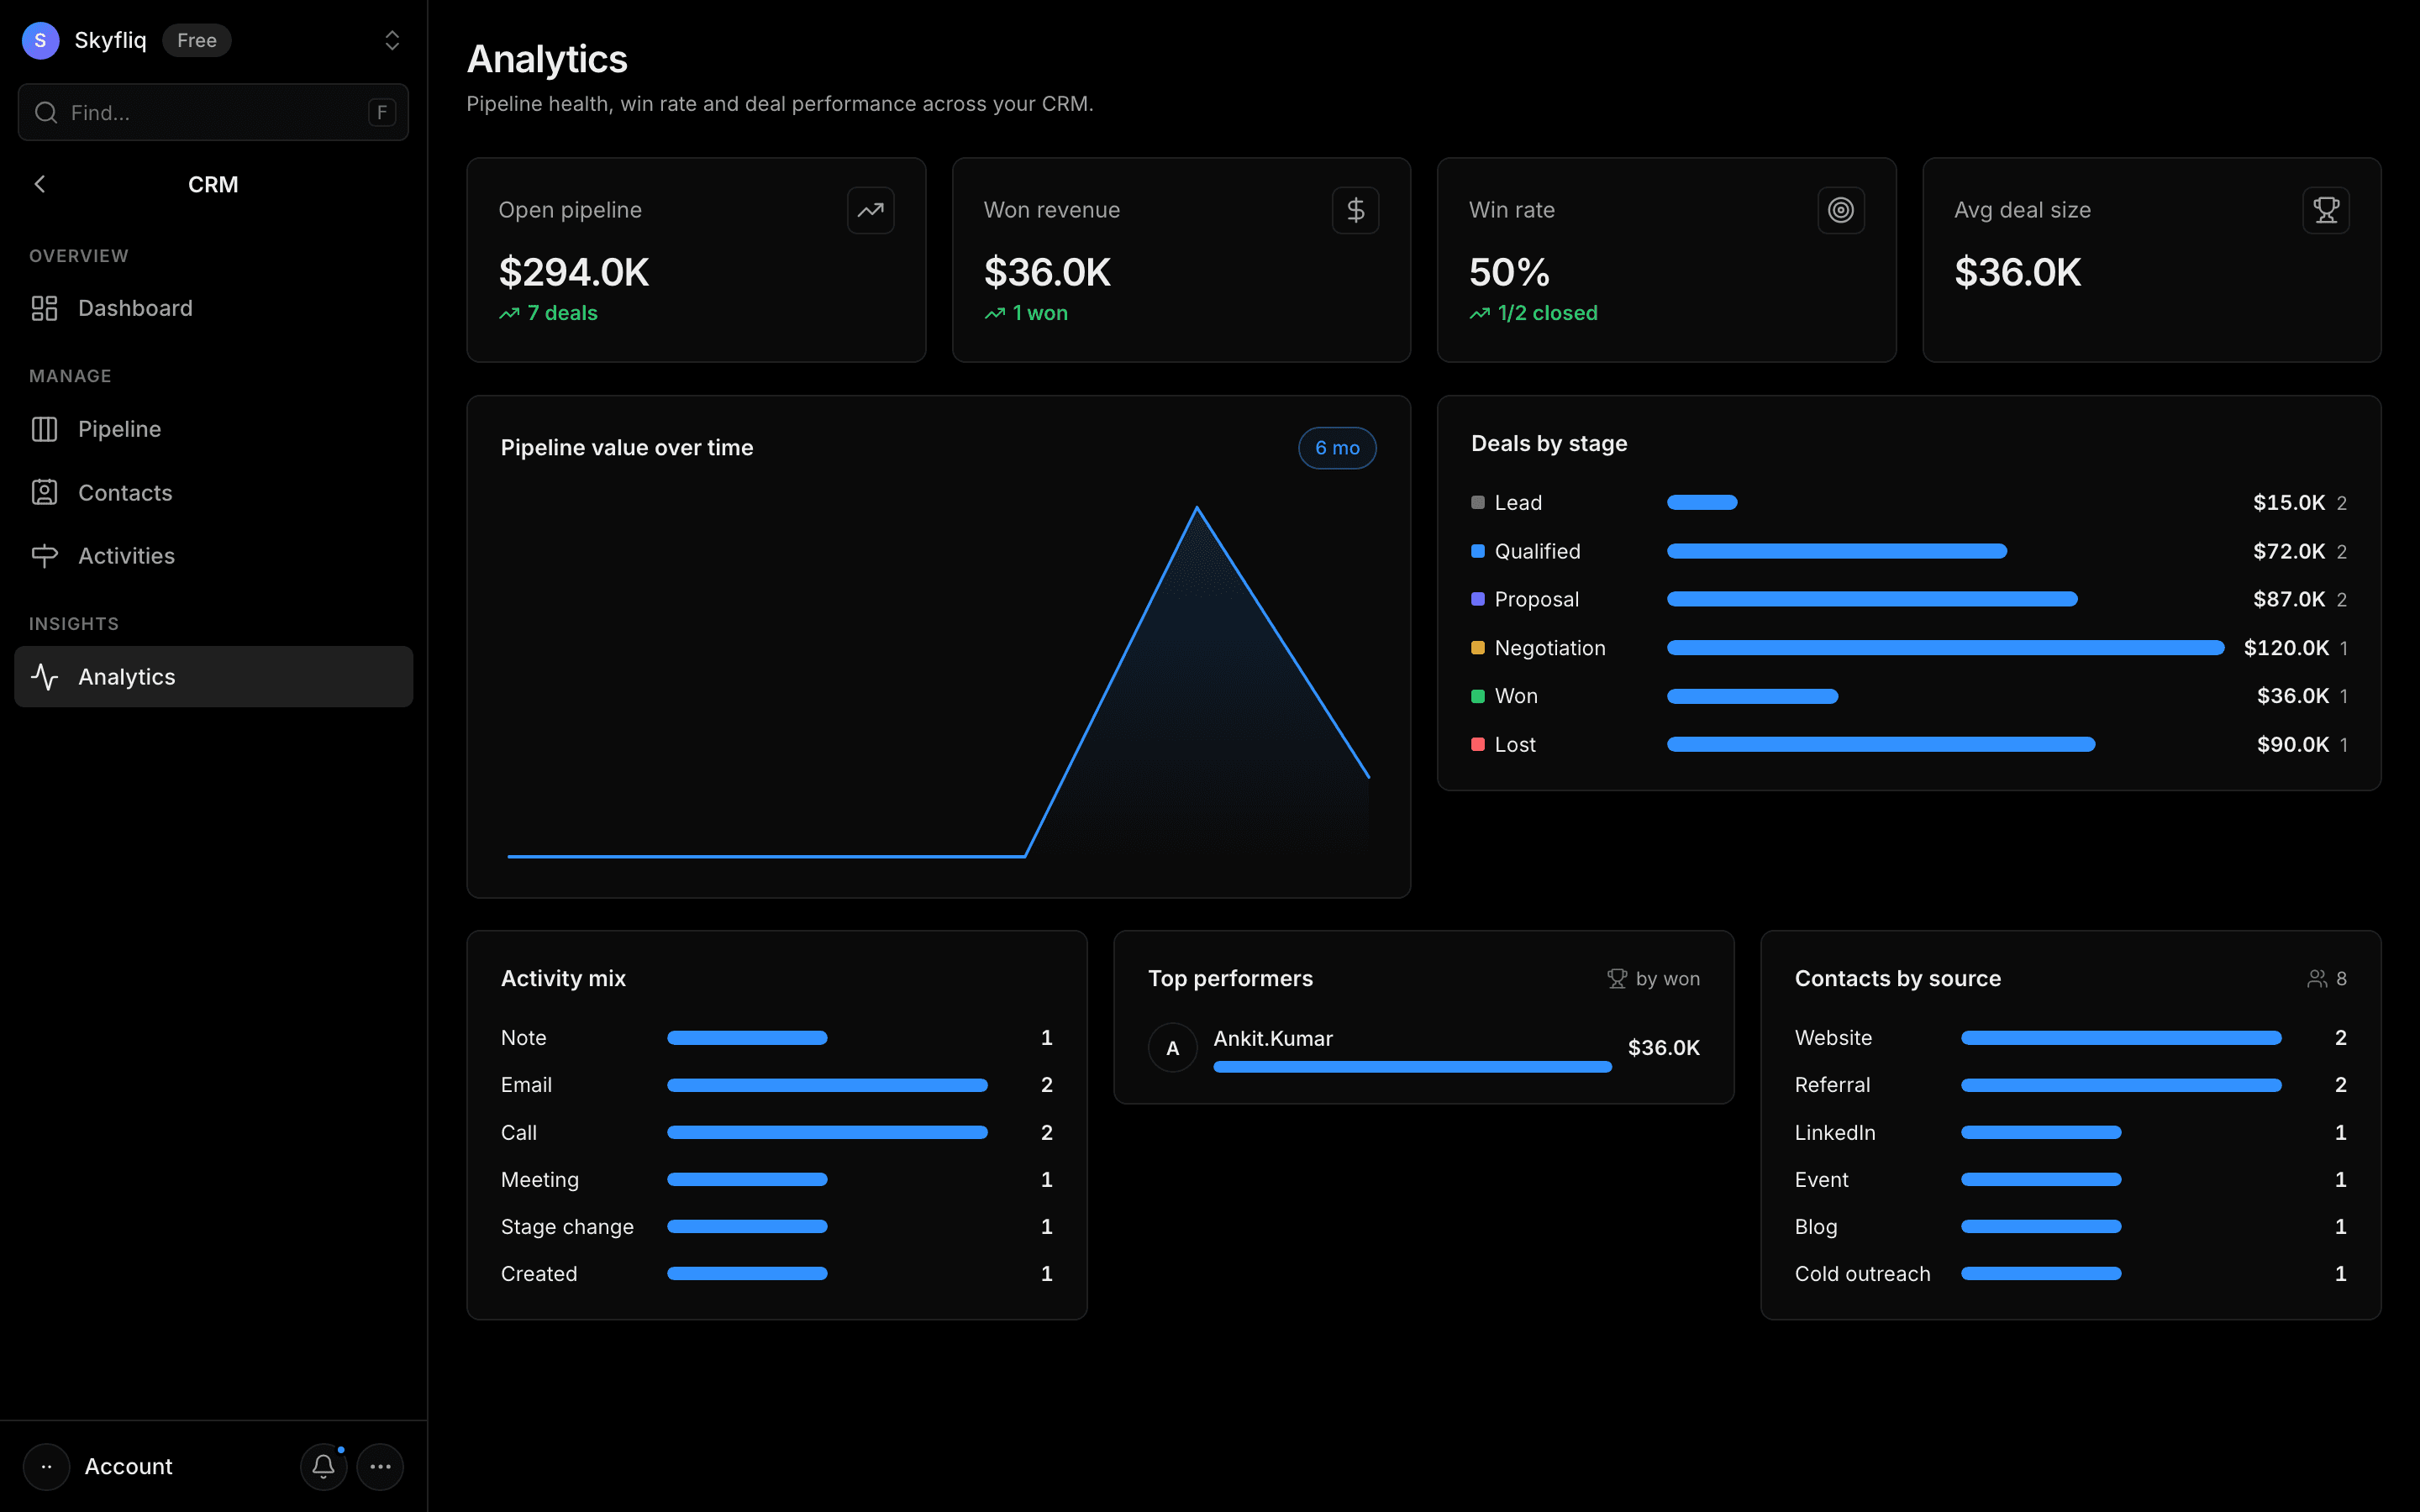
Task: Open notifications bell
Action: (x=323, y=1466)
